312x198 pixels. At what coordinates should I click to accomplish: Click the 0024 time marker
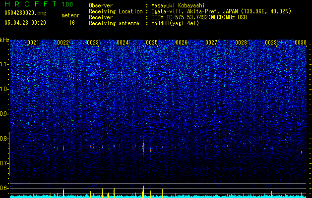123,43
